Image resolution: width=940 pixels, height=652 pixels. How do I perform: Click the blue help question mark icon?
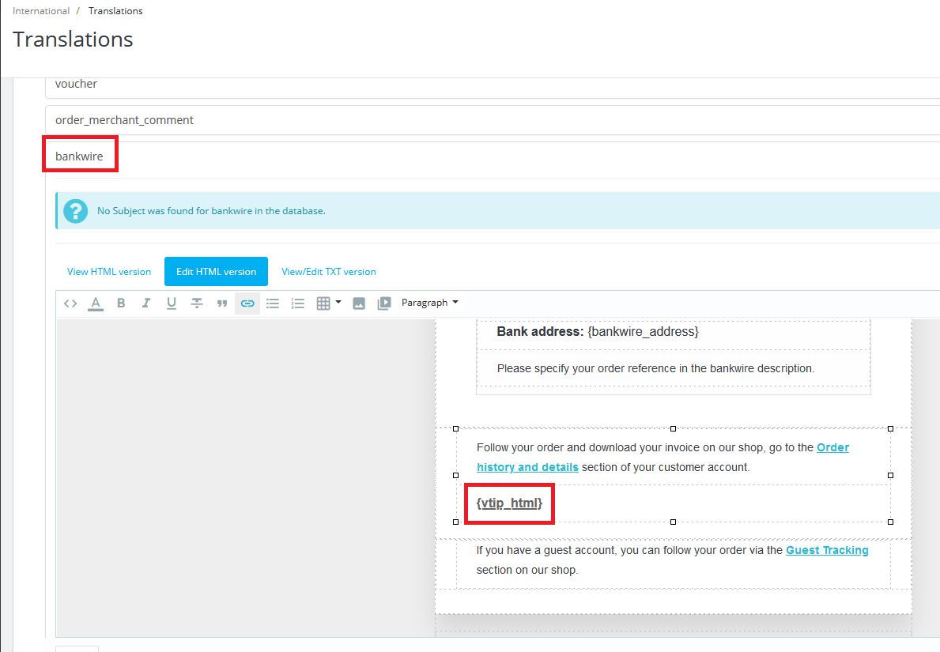pos(76,211)
